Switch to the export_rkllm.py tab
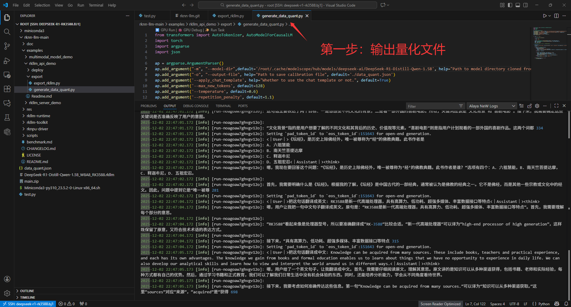 coord(230,16)
